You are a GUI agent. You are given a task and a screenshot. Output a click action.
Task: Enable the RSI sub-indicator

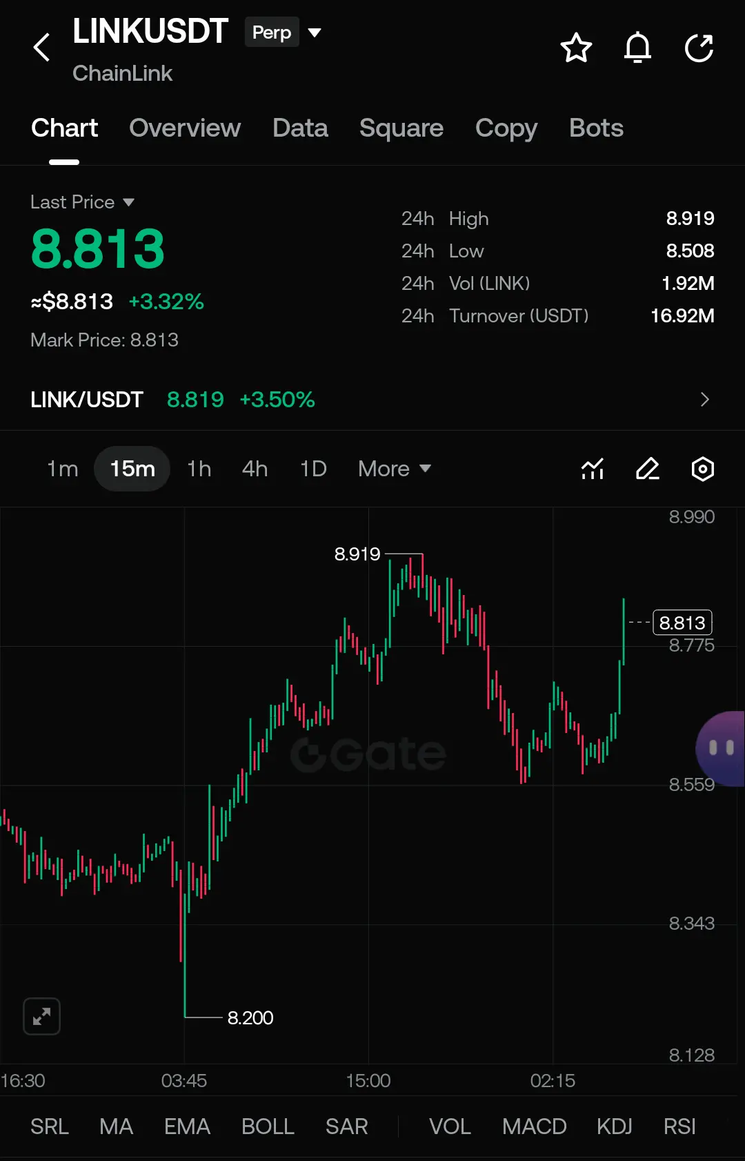tap(679, 1126)
